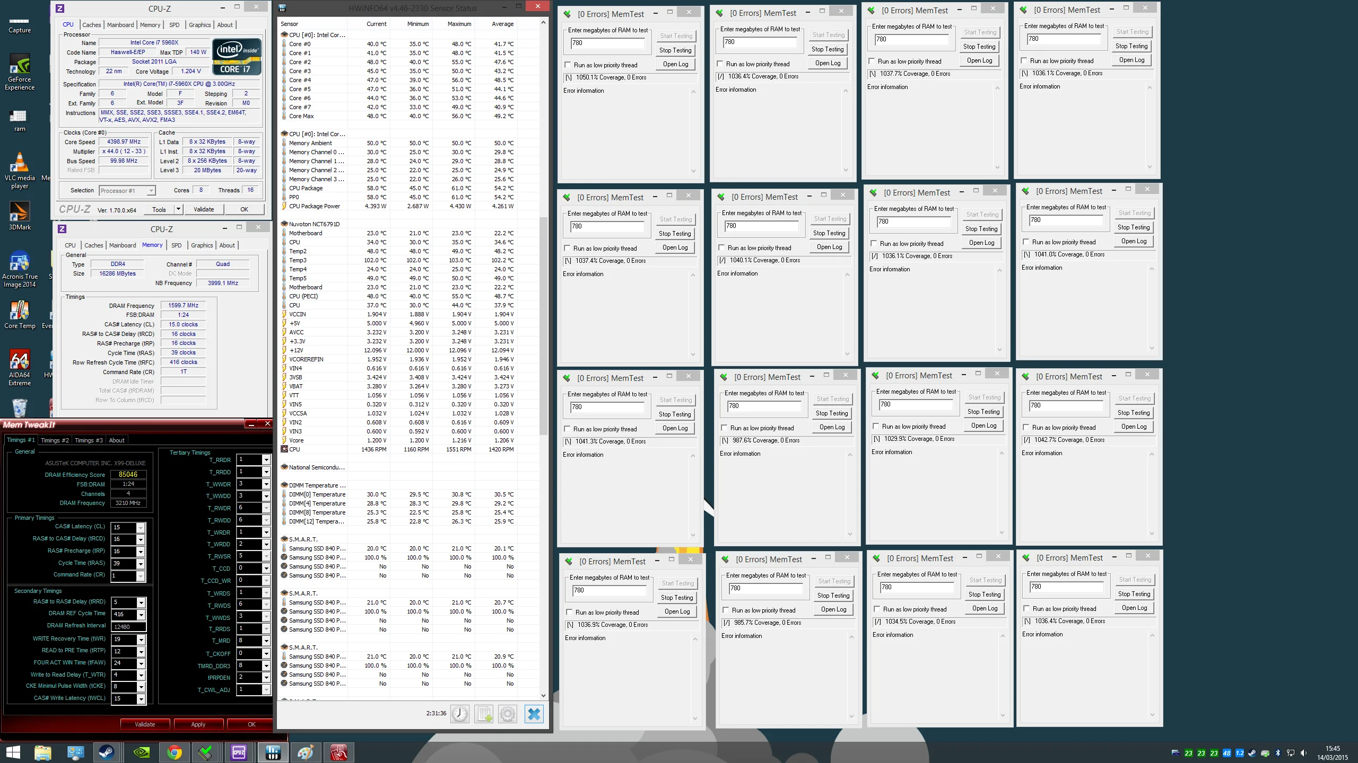Expand the CAS# Latency (CL) dropdown in Mem TweakIt
This screenshot has height=763, width=1358.
click(141, 528)
